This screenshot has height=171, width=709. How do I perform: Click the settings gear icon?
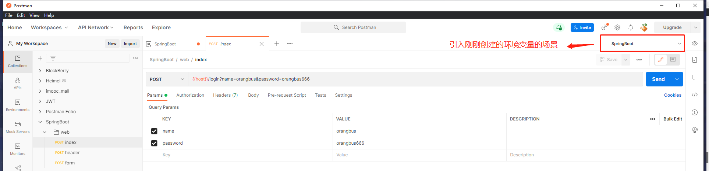pyautogui.click(x=617, y=27)
